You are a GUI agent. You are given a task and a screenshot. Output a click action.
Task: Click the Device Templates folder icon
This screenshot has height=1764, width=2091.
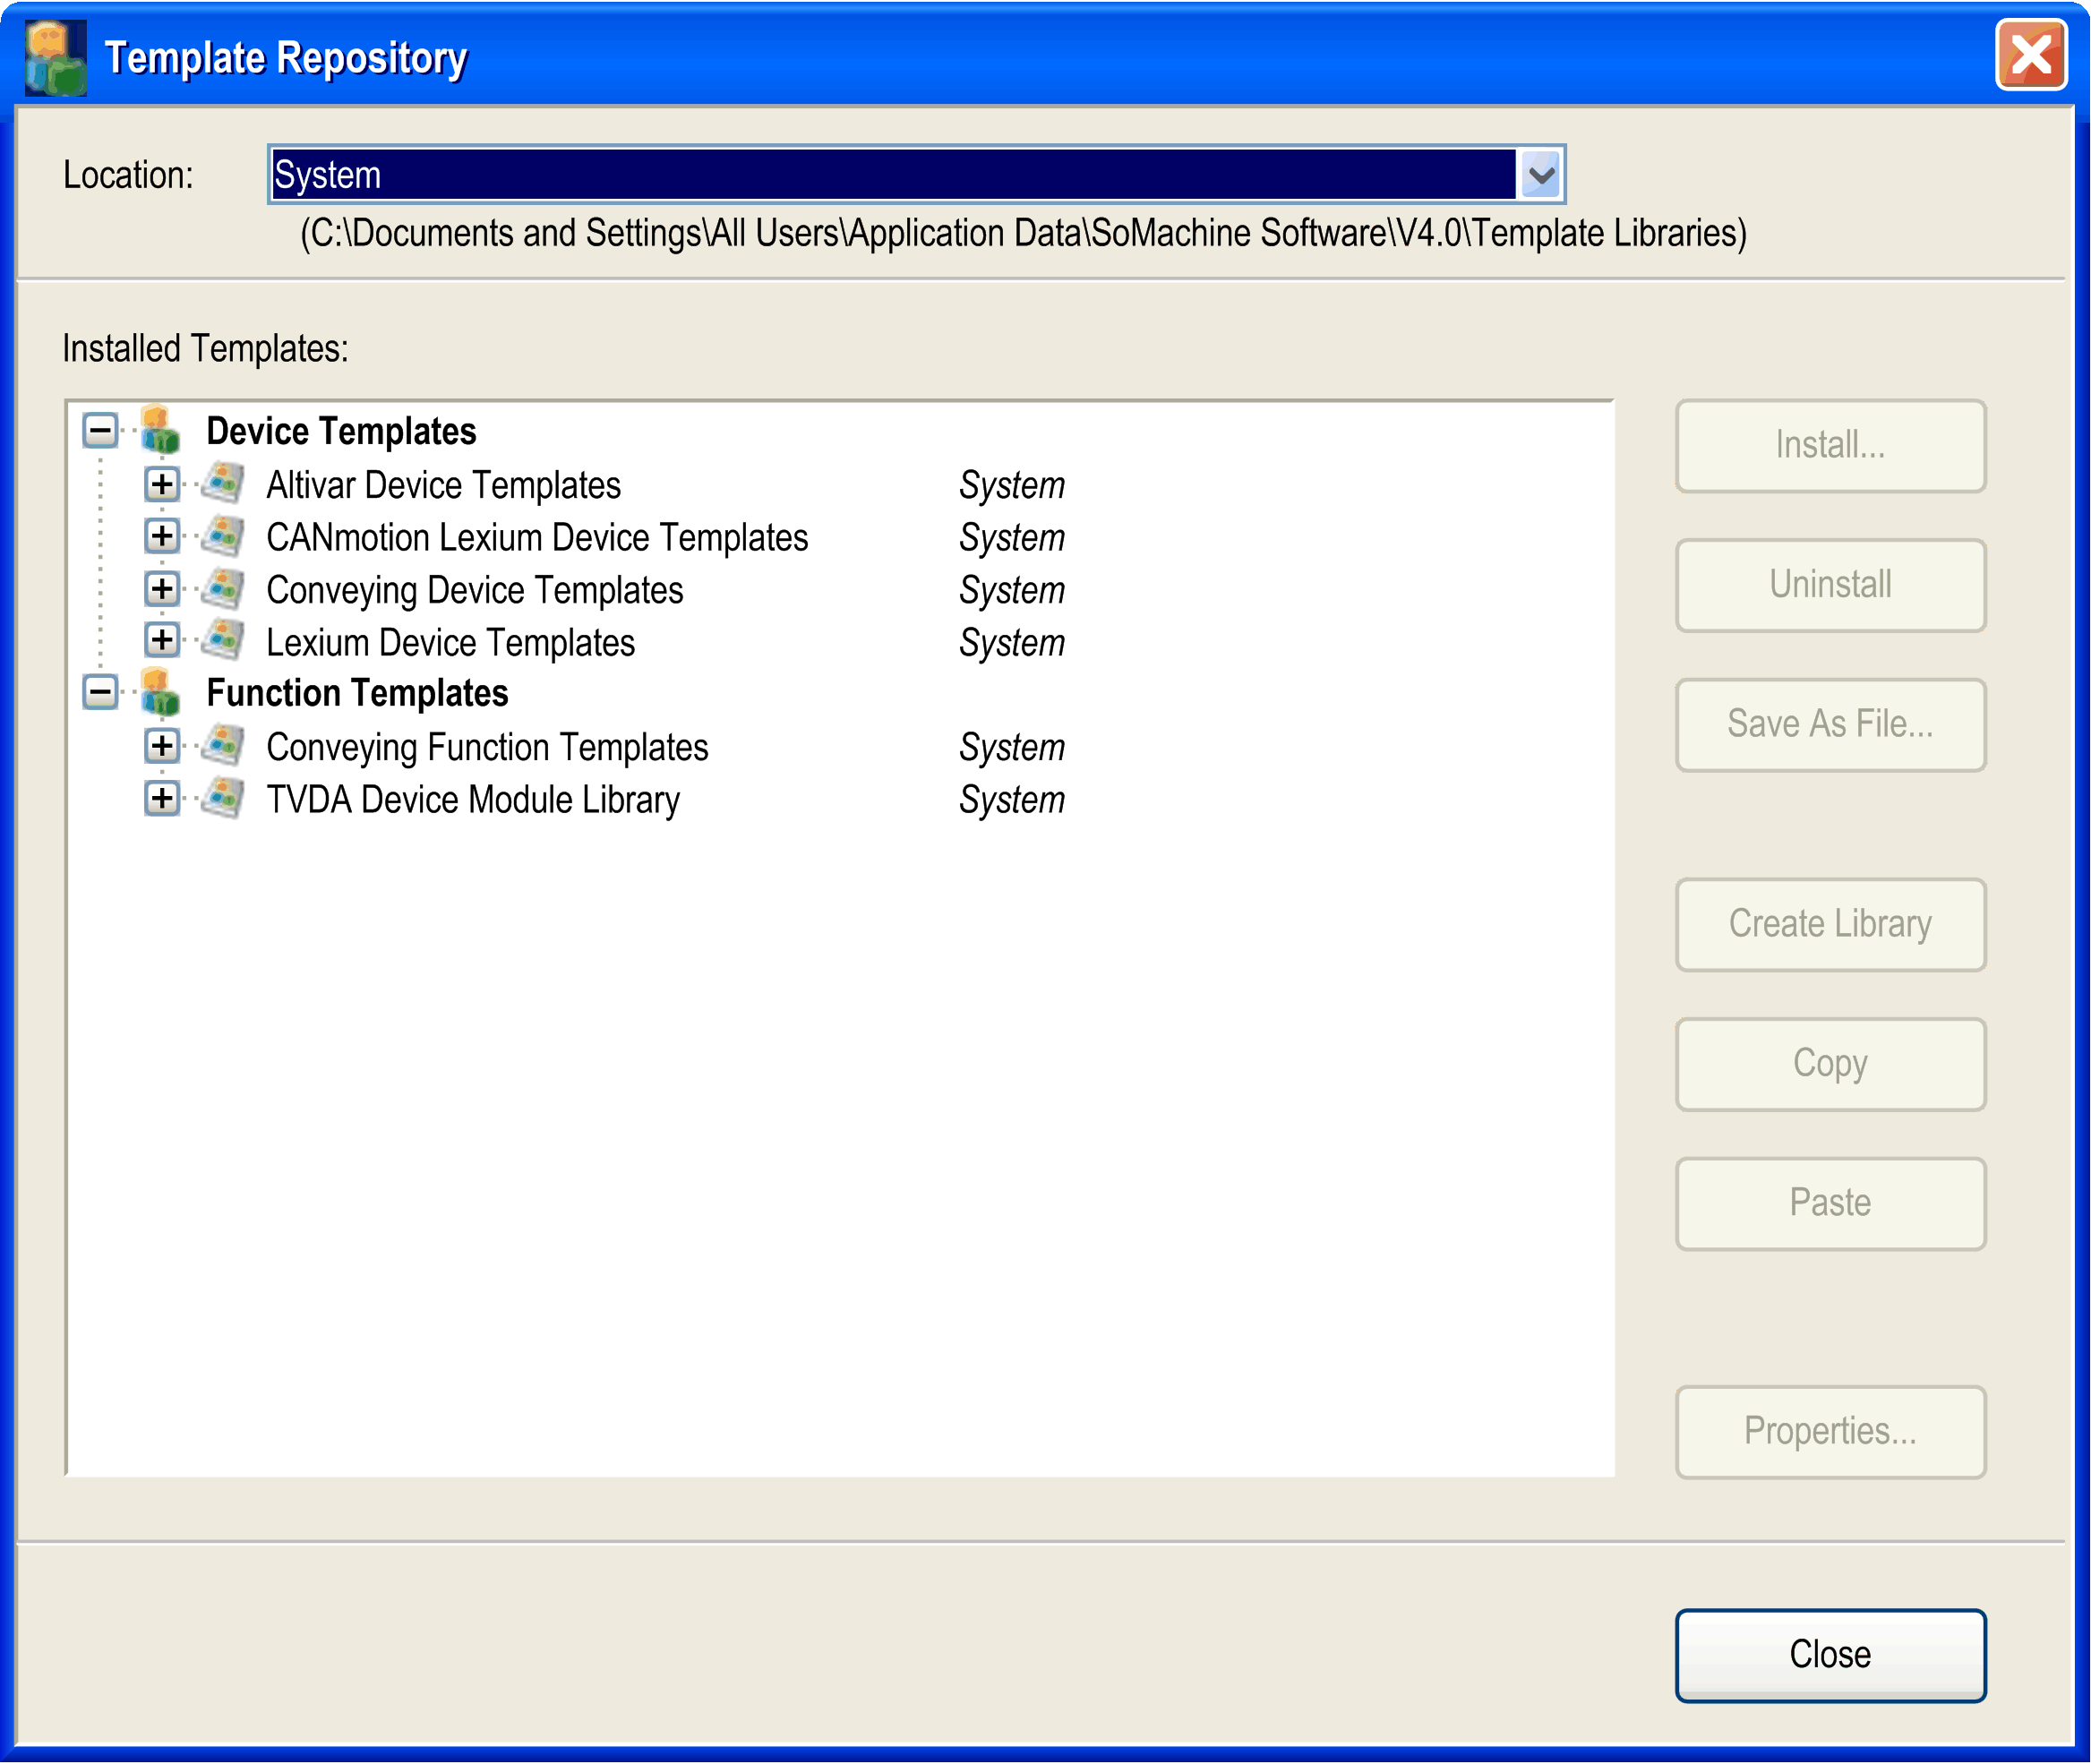(x=160, y=430)
